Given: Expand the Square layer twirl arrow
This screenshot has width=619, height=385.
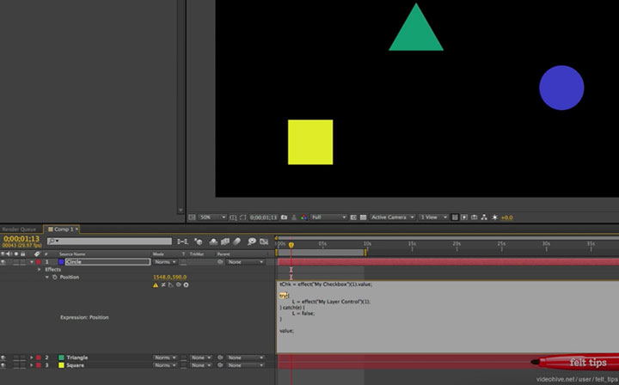Looking at the screenshot, I should [x=32, y=365].
